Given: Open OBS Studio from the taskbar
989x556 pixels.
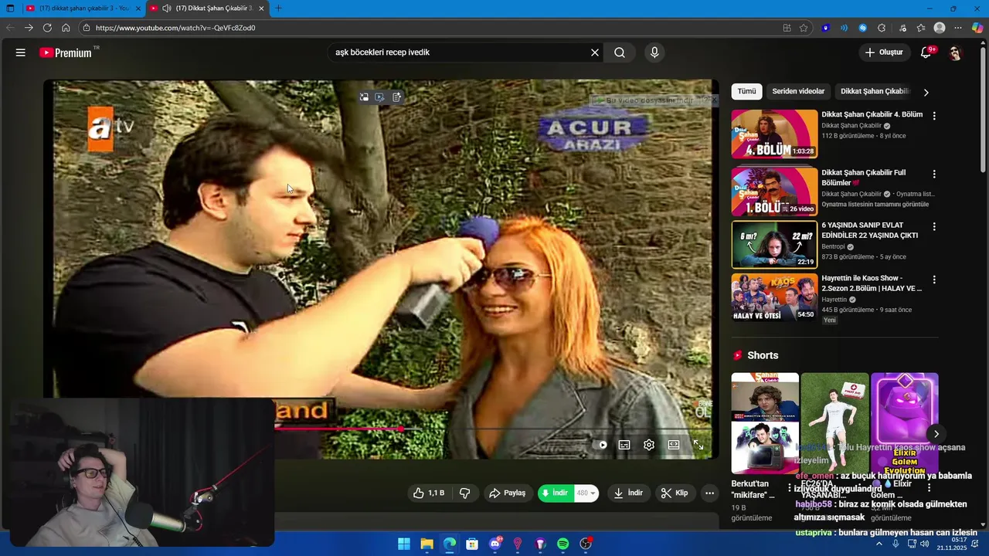Looking at the screenshot, I should tap(586, 544).
